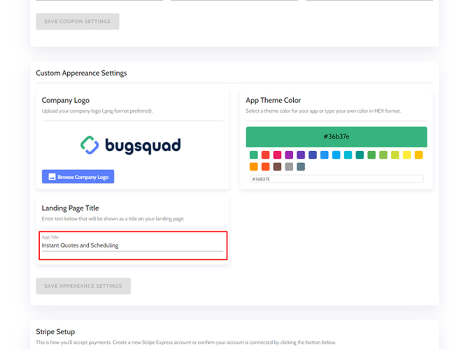The width and height of the screenshot is (467, 350).
Task: Choose the light green color swatch
Action: [x=383, y=155]
